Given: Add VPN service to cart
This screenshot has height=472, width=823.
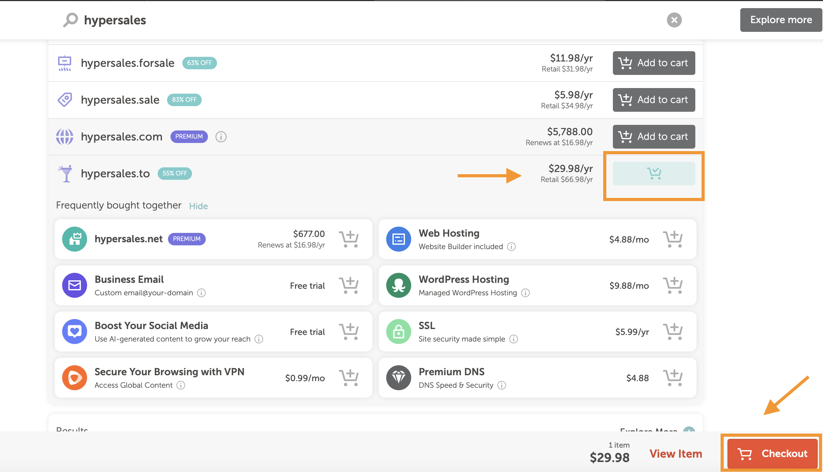Looking at the screenshot, I should (348, 378).
